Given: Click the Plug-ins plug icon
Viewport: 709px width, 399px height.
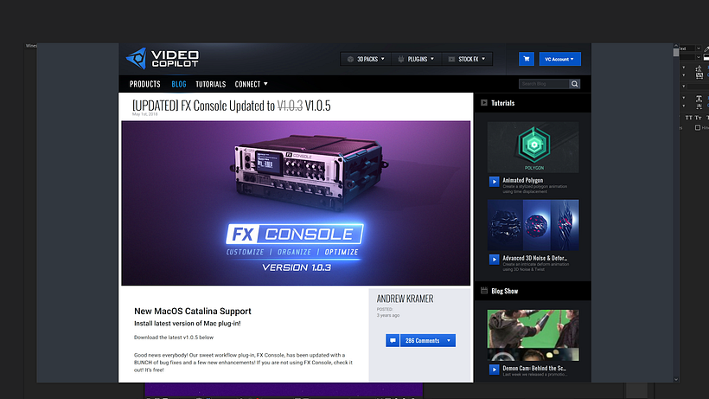Looking at the screenshot, I should [x=401, y=59].
